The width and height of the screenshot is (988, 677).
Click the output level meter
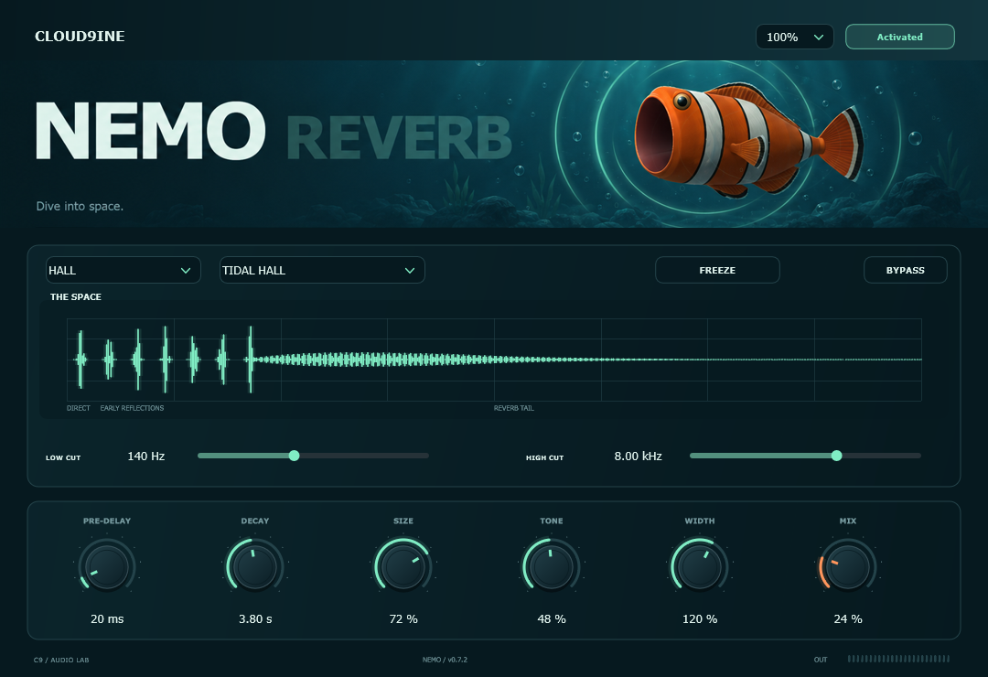tap(898, 659)
